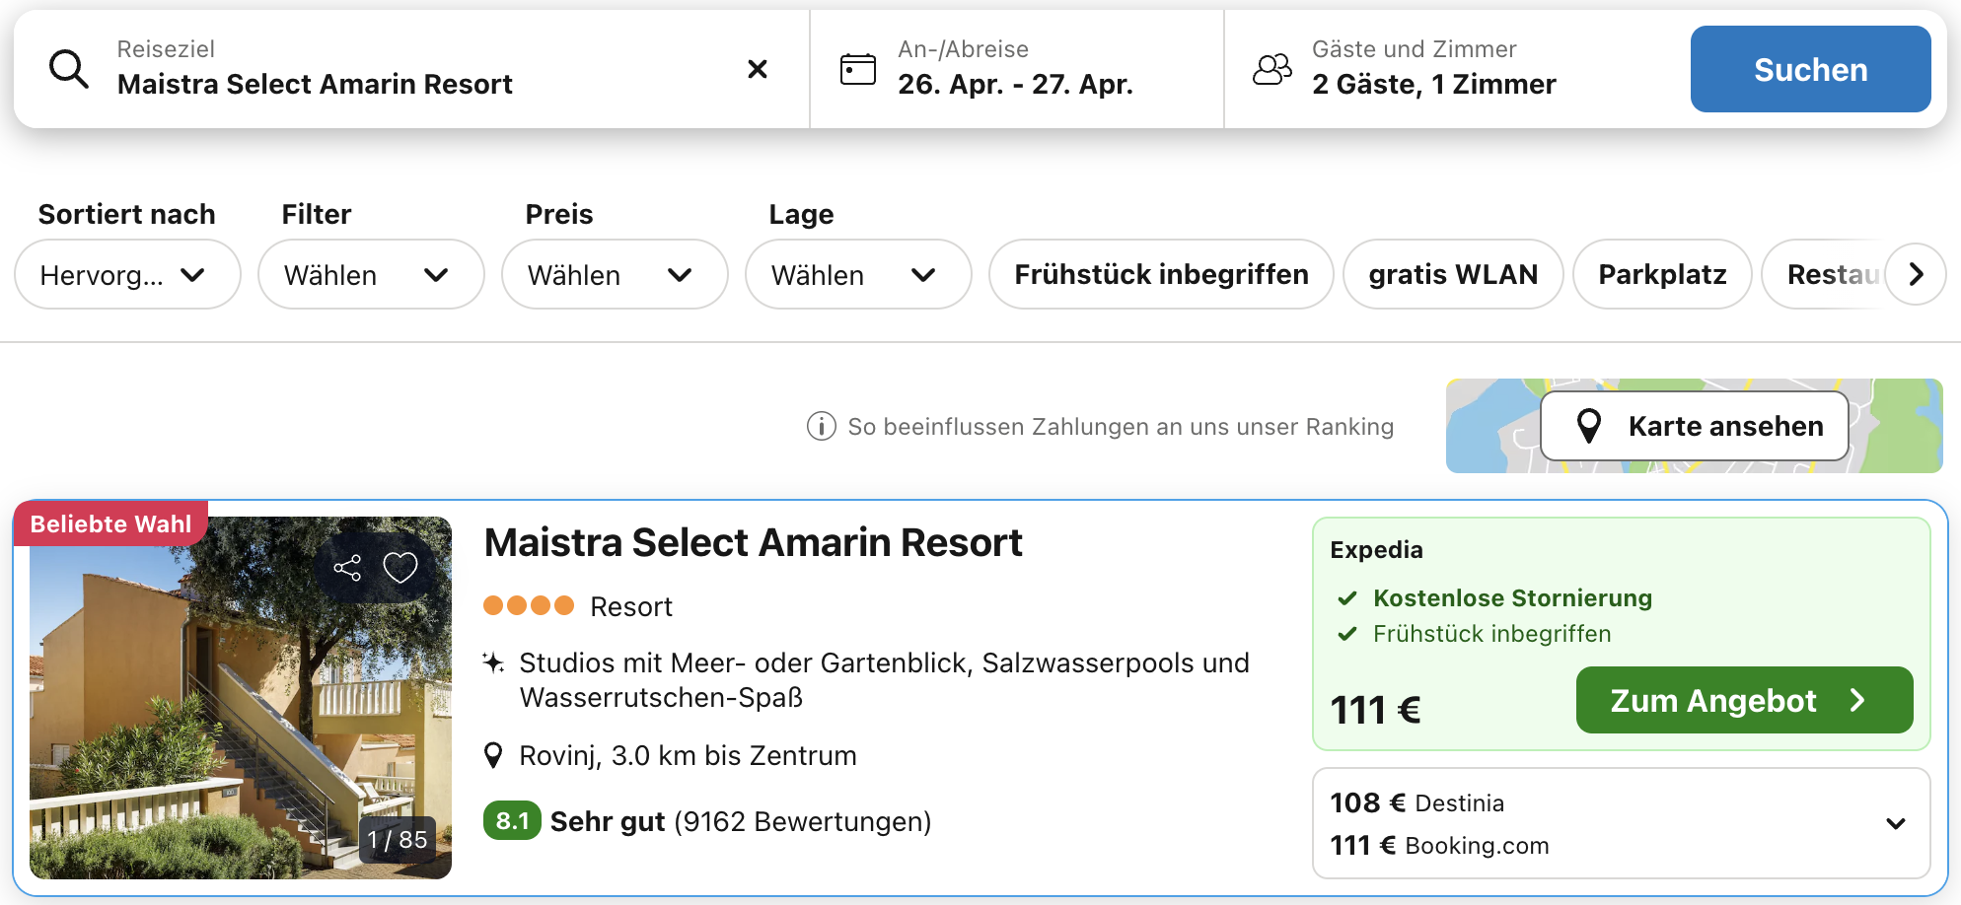Toggle the Frühstück inbegriffen filter
Screen dimensions: 1961x905
pos(1160,274)
